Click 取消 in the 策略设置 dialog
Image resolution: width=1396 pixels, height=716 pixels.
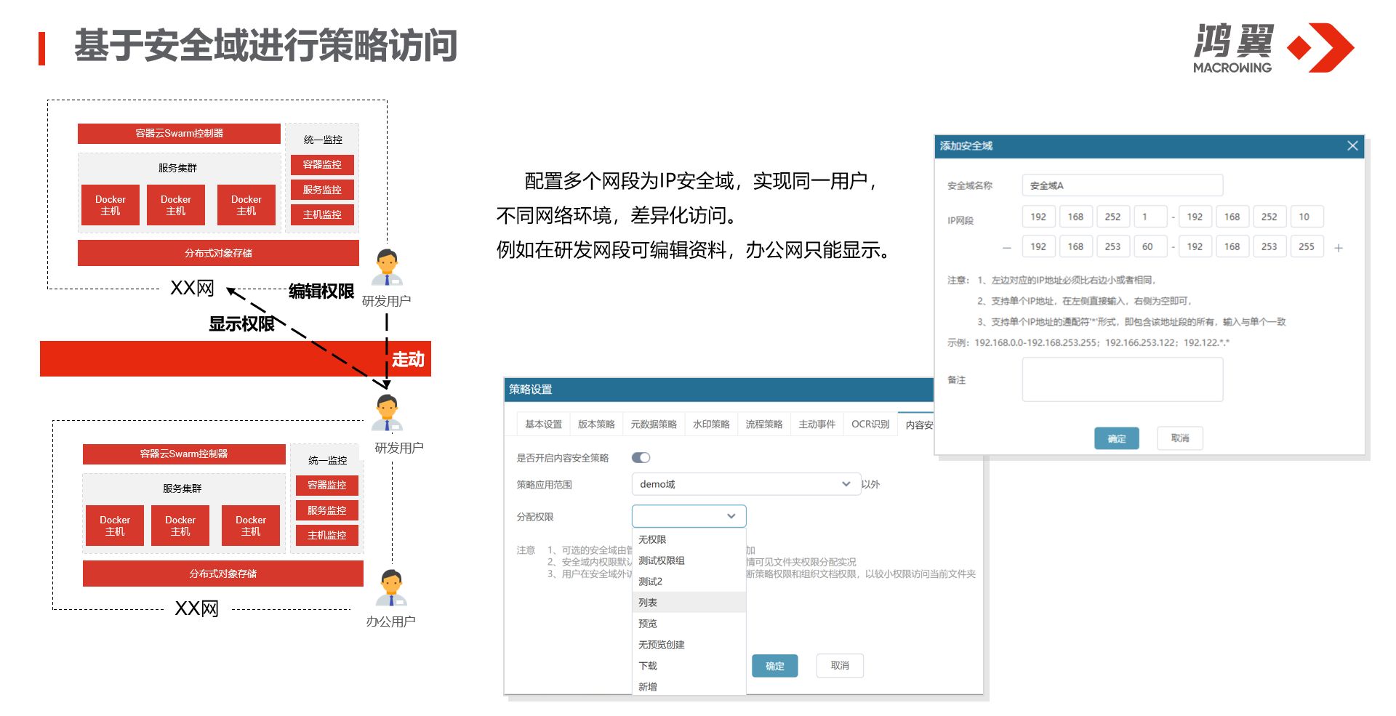pyautogui.click(x=840, y=666)
